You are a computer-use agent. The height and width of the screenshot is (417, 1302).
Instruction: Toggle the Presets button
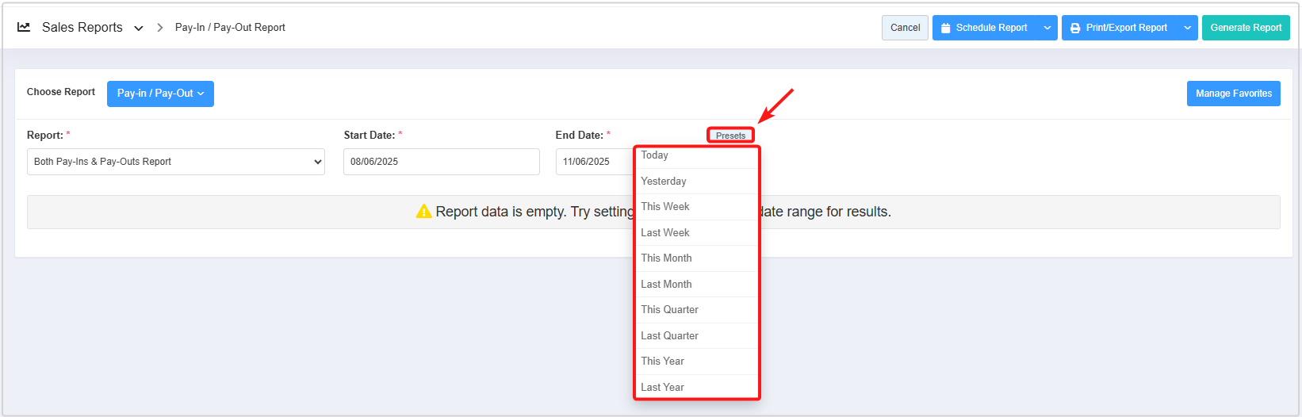tap(730, 136)
